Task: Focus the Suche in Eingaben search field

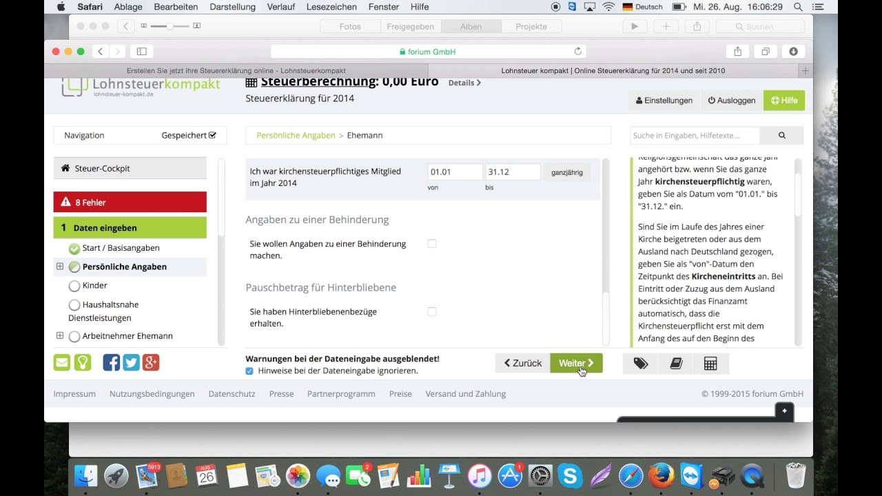Action: point(695,136)
